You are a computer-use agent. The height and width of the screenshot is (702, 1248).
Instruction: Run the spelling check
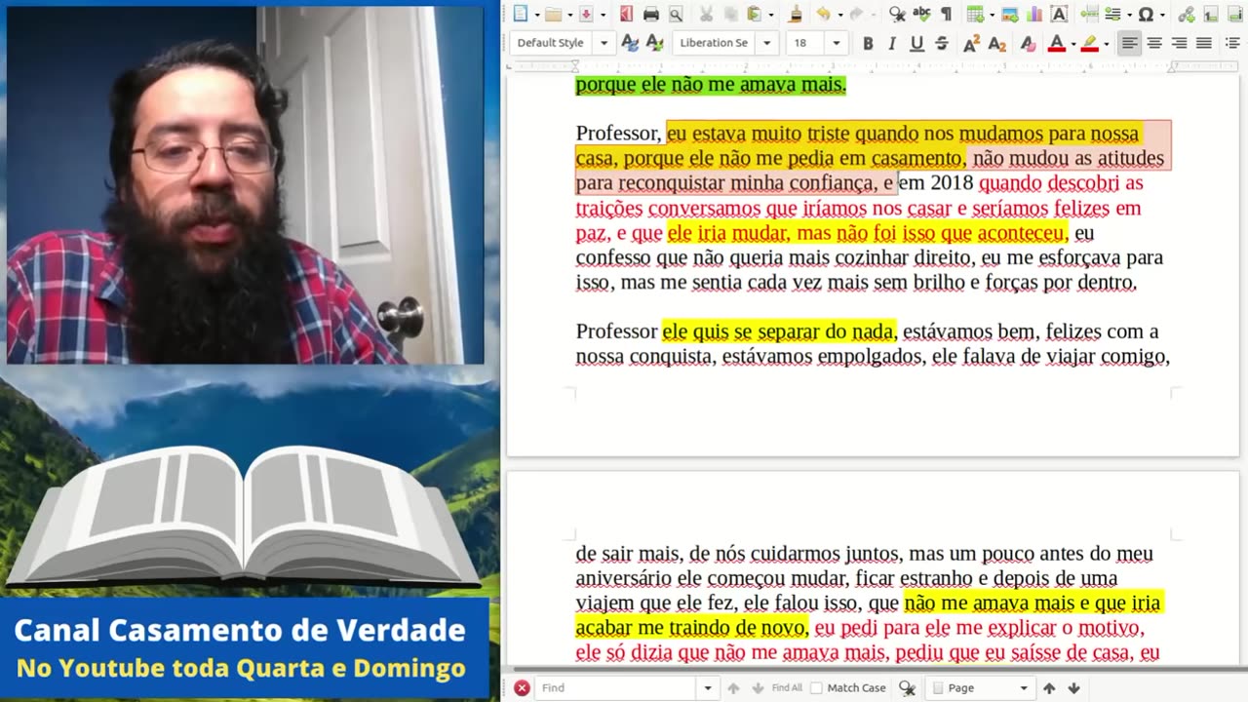tap(921, 14)
